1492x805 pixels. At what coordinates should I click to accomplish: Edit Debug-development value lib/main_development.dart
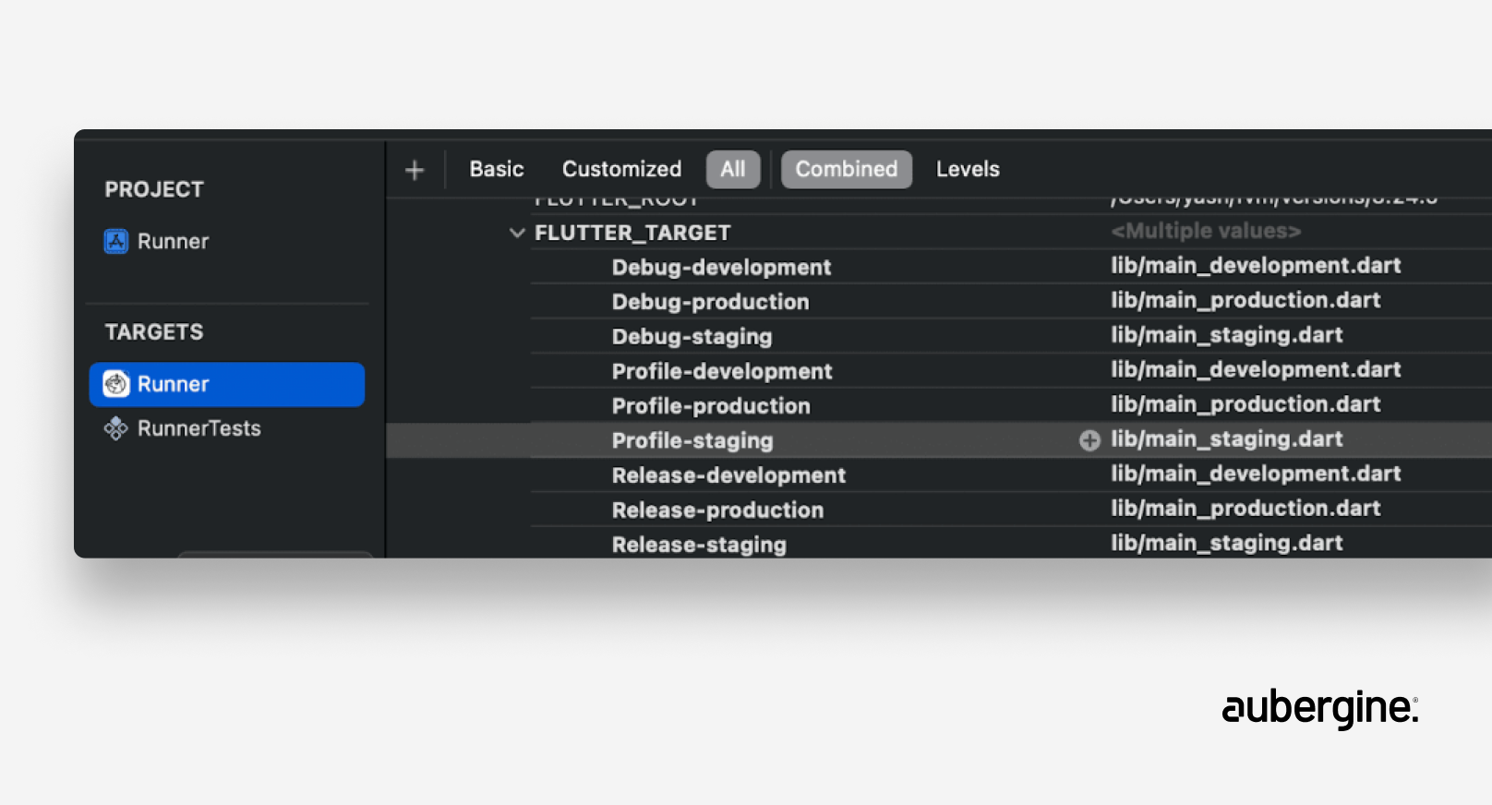point(1256,266)
